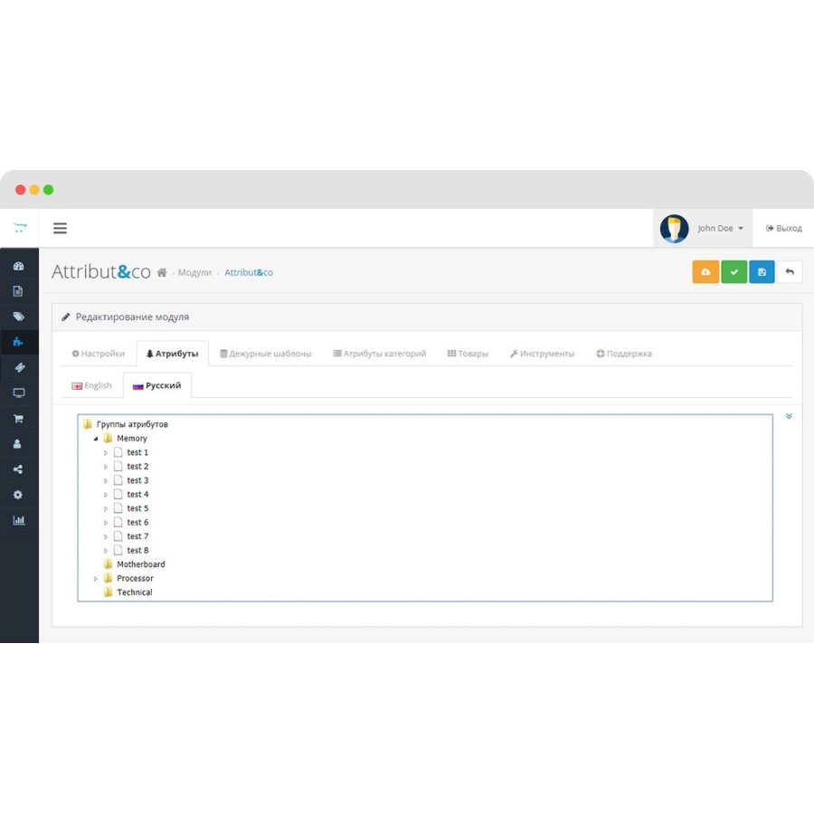Click the Выход logout link
Image resolution: width=814 pixels, height=814 pixels.
(x=784, y=229)
